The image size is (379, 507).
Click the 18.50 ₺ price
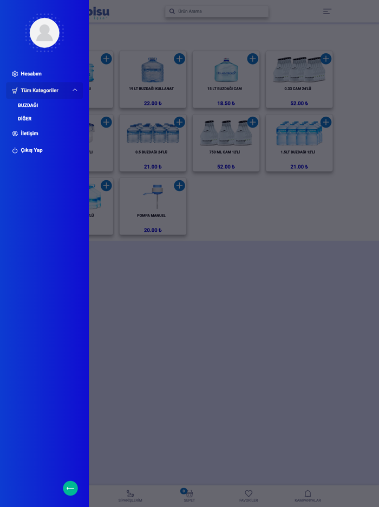226,104
